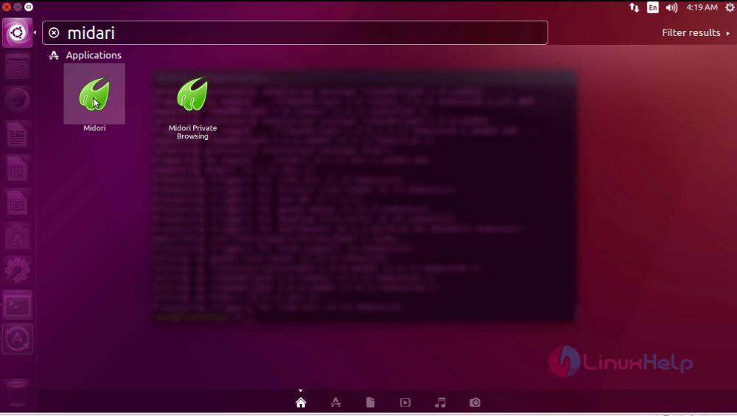Image resolution: width=737 pixels, height=416 pixels.
Task: Switch to the Music lens
Action: [x=441, y=403]
